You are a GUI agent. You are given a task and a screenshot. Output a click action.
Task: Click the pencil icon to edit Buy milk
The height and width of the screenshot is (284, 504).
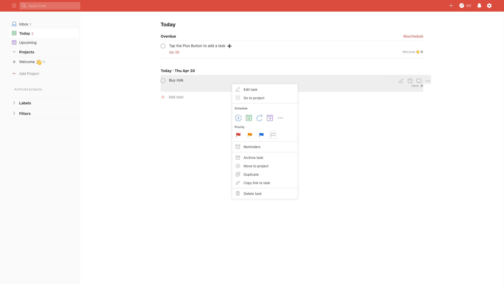401,81
